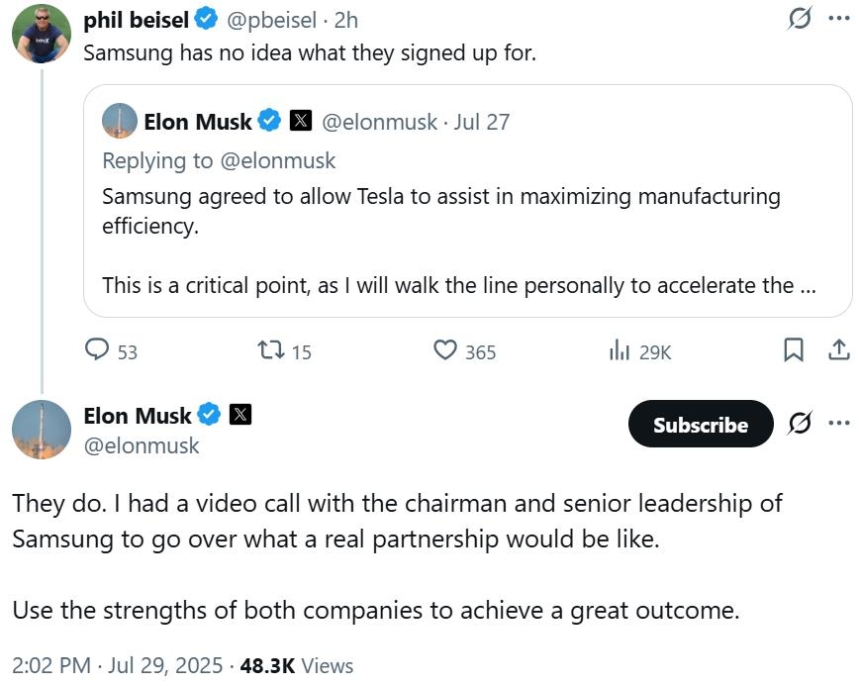Viewport: 859px width, 686px height.
Task: Open more options menu on phil beisel's tweet
Action: 839,19
